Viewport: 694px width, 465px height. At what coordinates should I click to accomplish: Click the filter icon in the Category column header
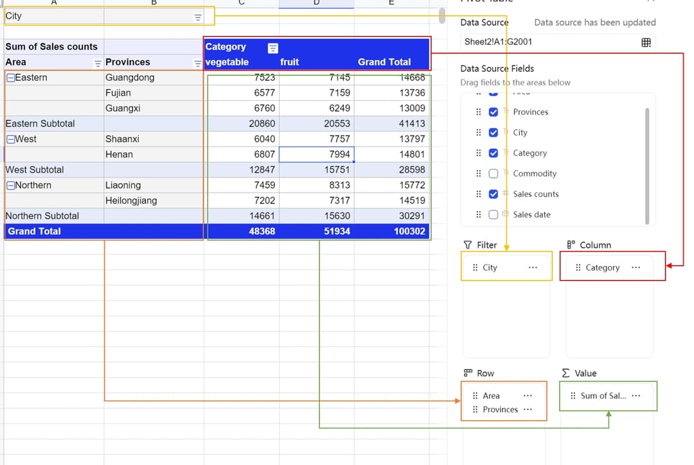272,47
